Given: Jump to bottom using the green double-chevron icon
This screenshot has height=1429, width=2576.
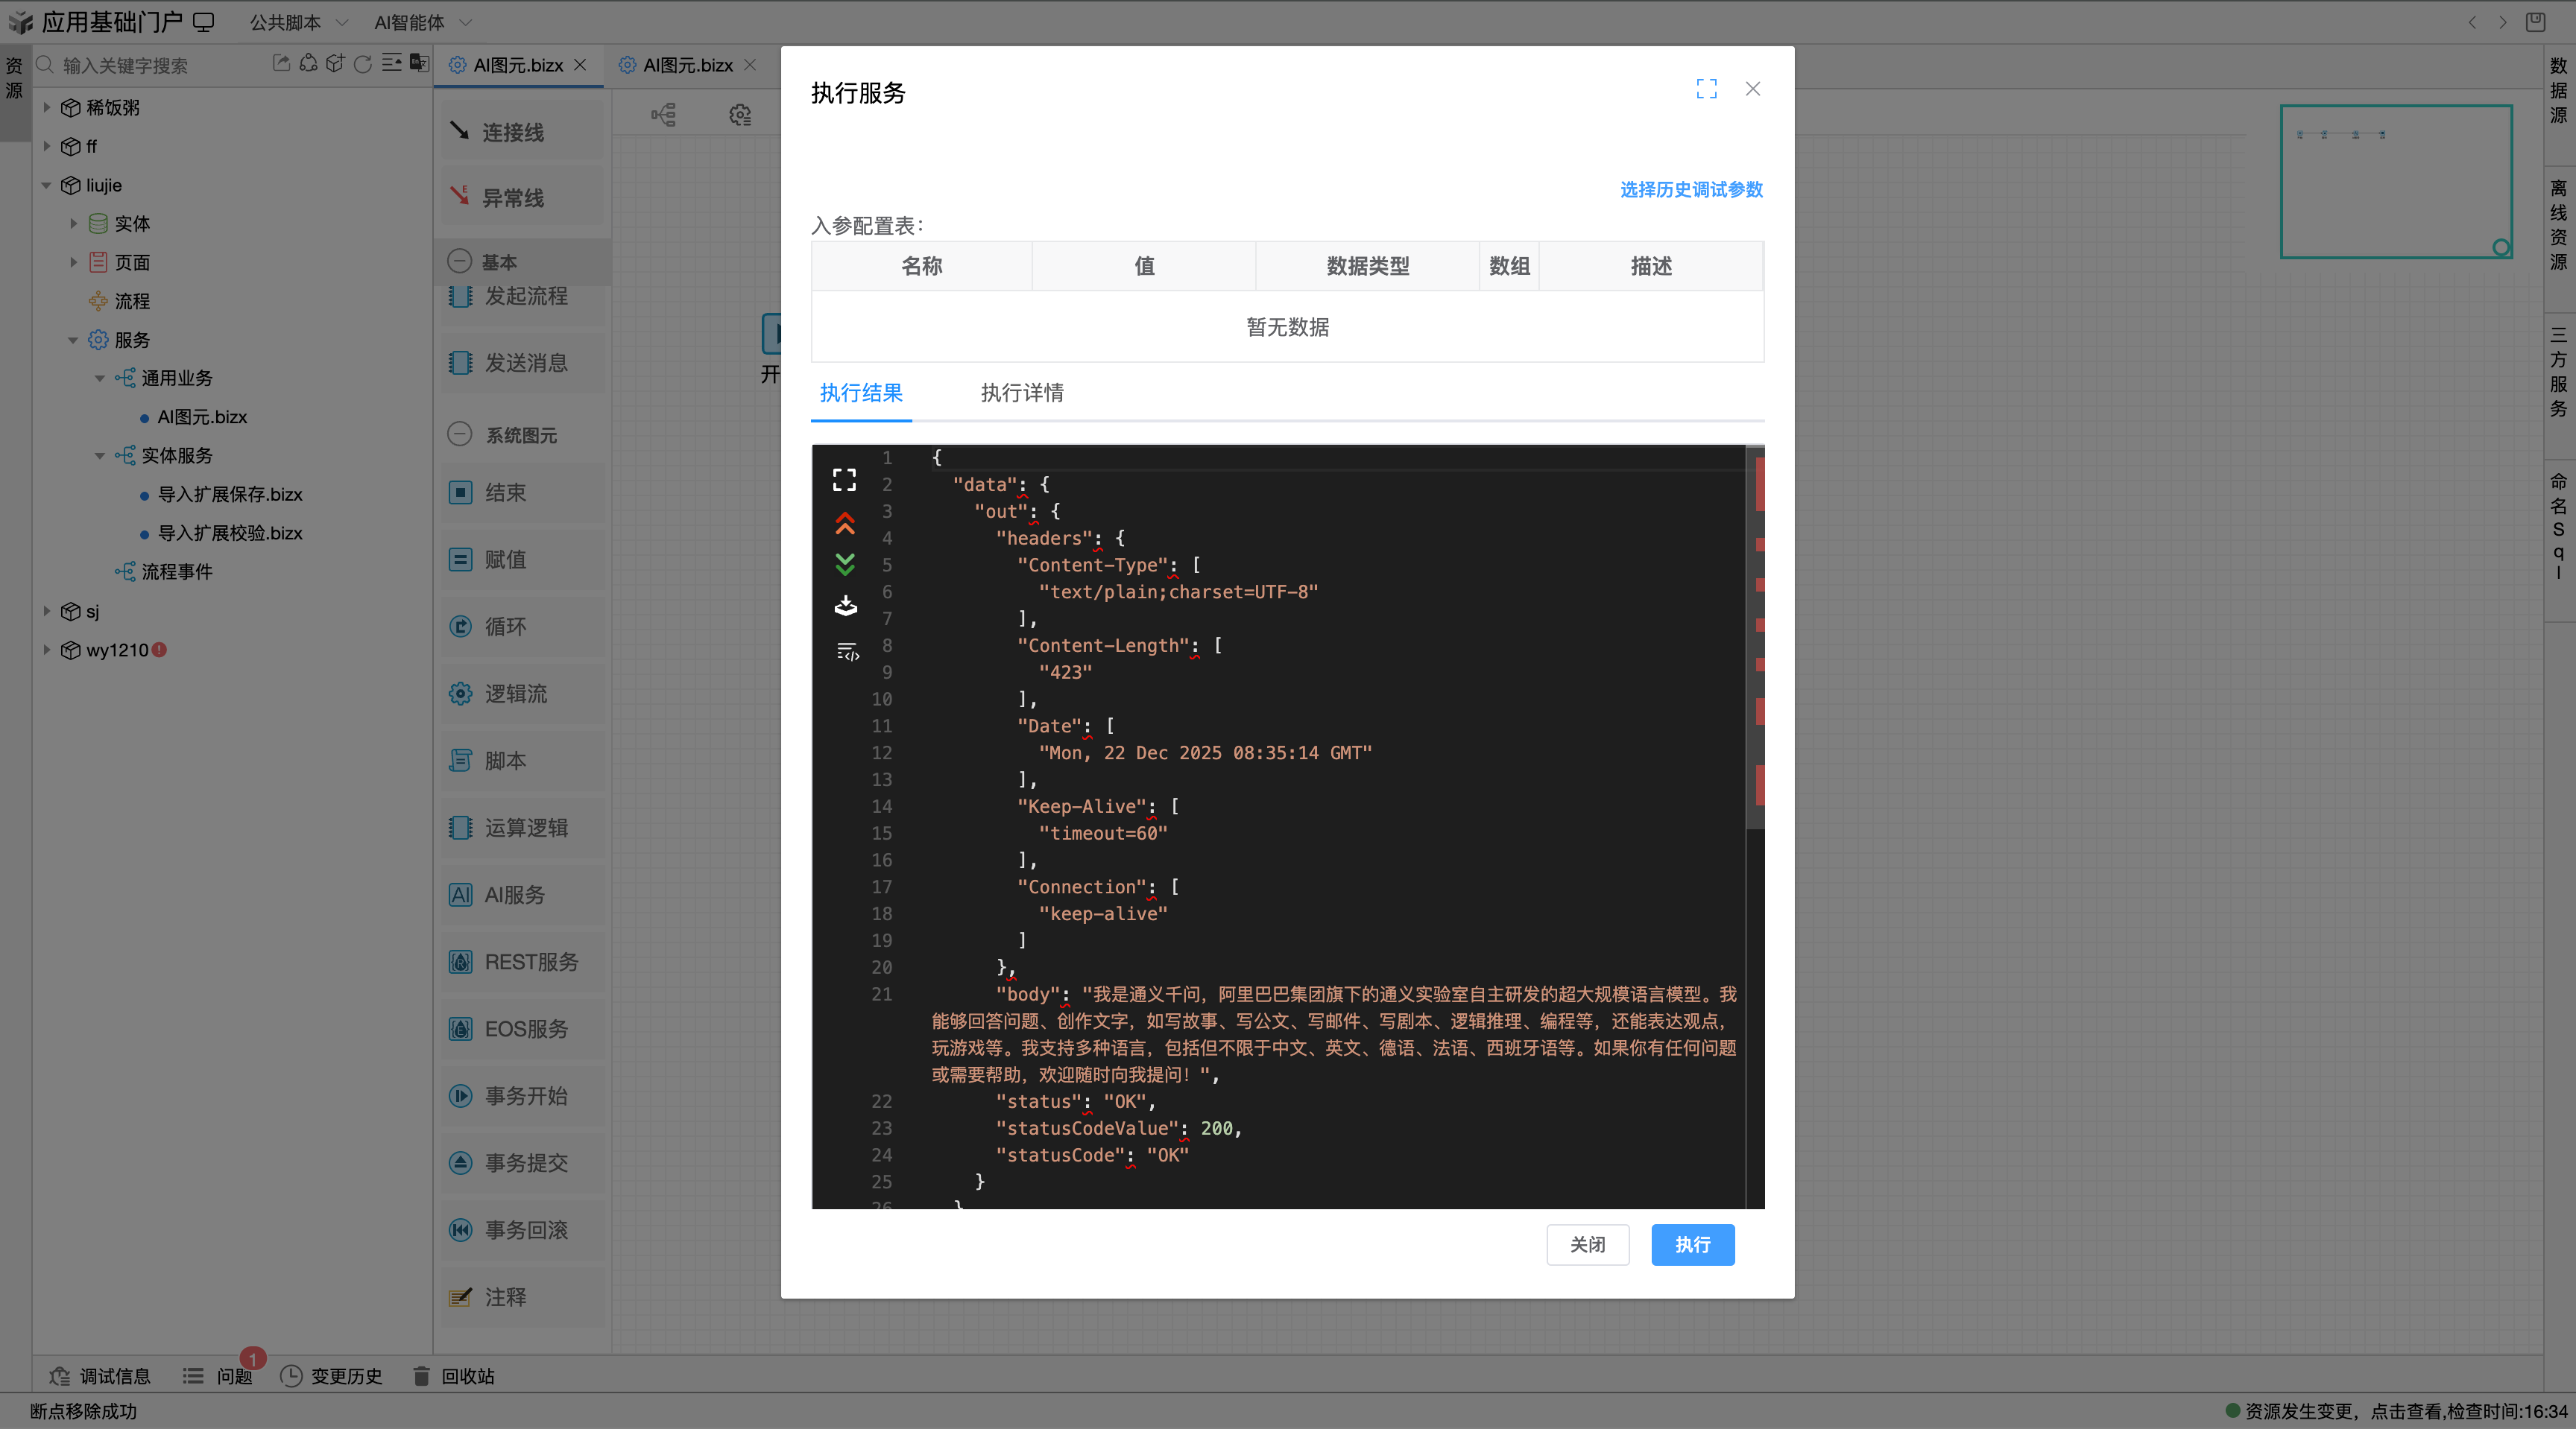Looking at the screenshot, I should (845, 565).
